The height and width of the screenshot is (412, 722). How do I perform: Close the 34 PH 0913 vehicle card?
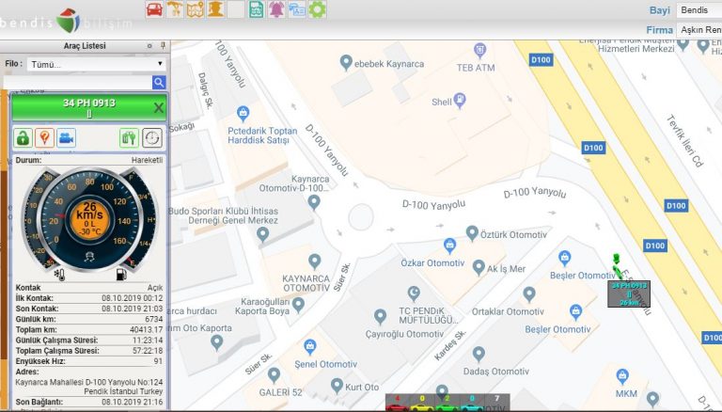(x=158, y=108)
